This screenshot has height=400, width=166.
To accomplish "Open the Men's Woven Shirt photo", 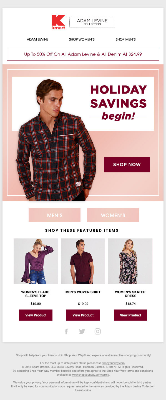I will coord(83,261).
